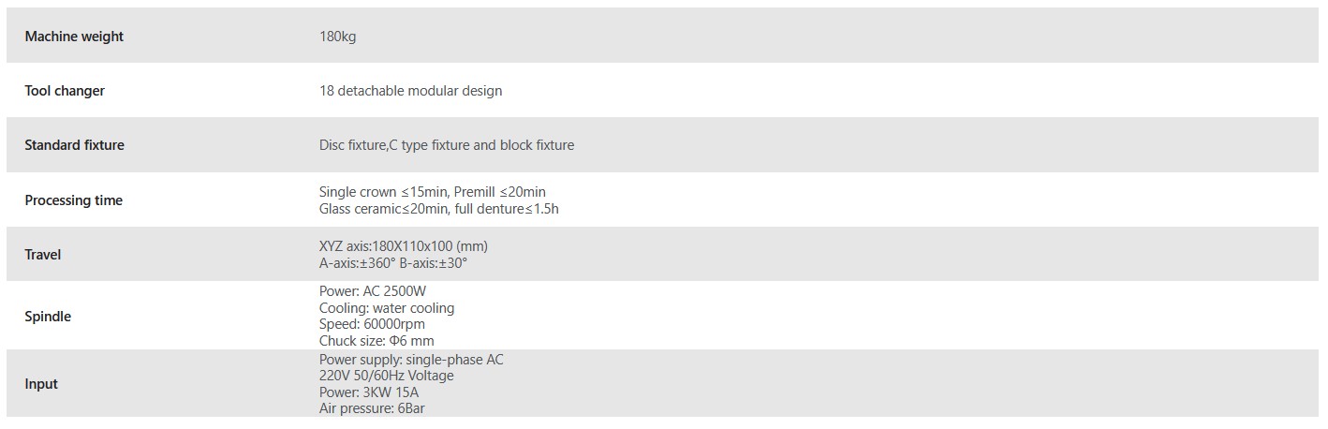Screen dimensions: 1328x429
Task: Click the A-axis ±360° B-axis ±30° line
Action: tap(392, 263)
